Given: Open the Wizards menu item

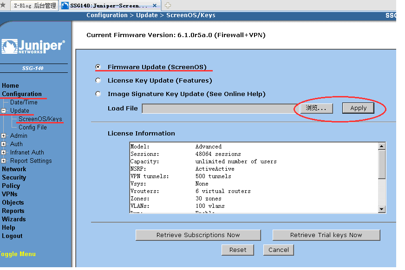Looking at the screenshot, I should pos(13,219).
